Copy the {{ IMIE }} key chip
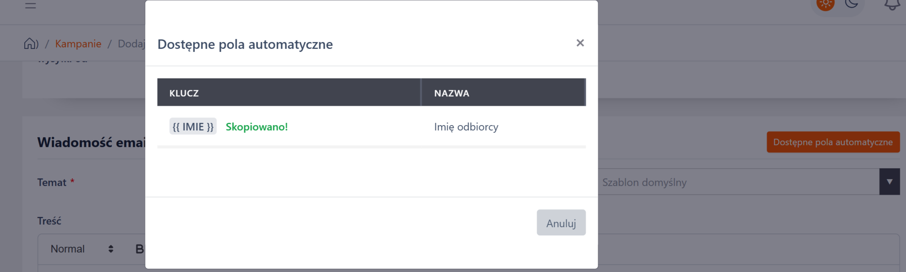Screen dimensions: 906x272 (x=193, y=127)
